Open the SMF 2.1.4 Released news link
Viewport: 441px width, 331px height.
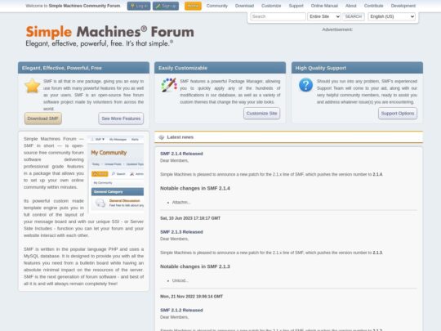pos(181,154)
